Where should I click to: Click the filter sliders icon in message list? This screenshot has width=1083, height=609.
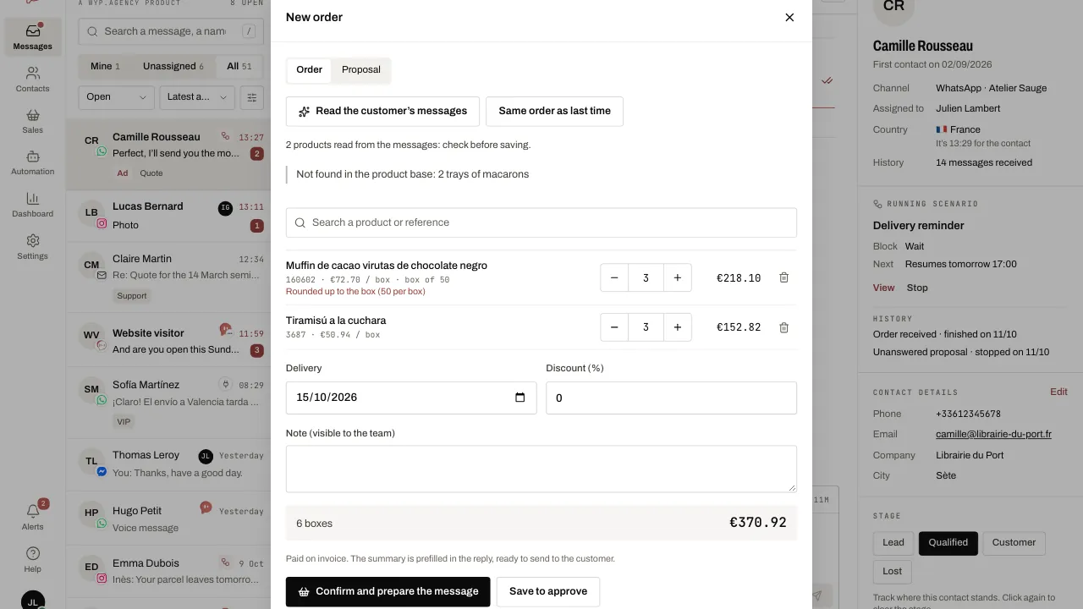point(251,97)
